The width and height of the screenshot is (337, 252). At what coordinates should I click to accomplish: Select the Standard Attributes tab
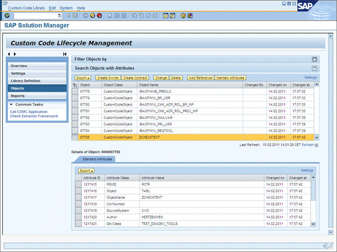pyautogui.click(x=97, y=159)
